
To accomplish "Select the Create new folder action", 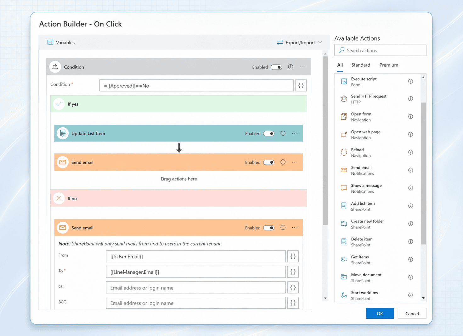I will (377, 224).
